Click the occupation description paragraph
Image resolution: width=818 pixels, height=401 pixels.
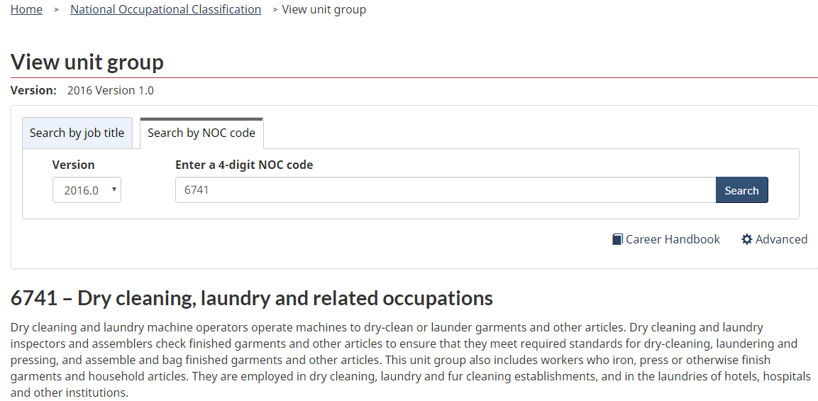click(411, 360)
